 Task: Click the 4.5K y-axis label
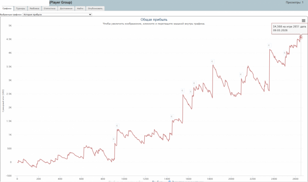[9, 39]
